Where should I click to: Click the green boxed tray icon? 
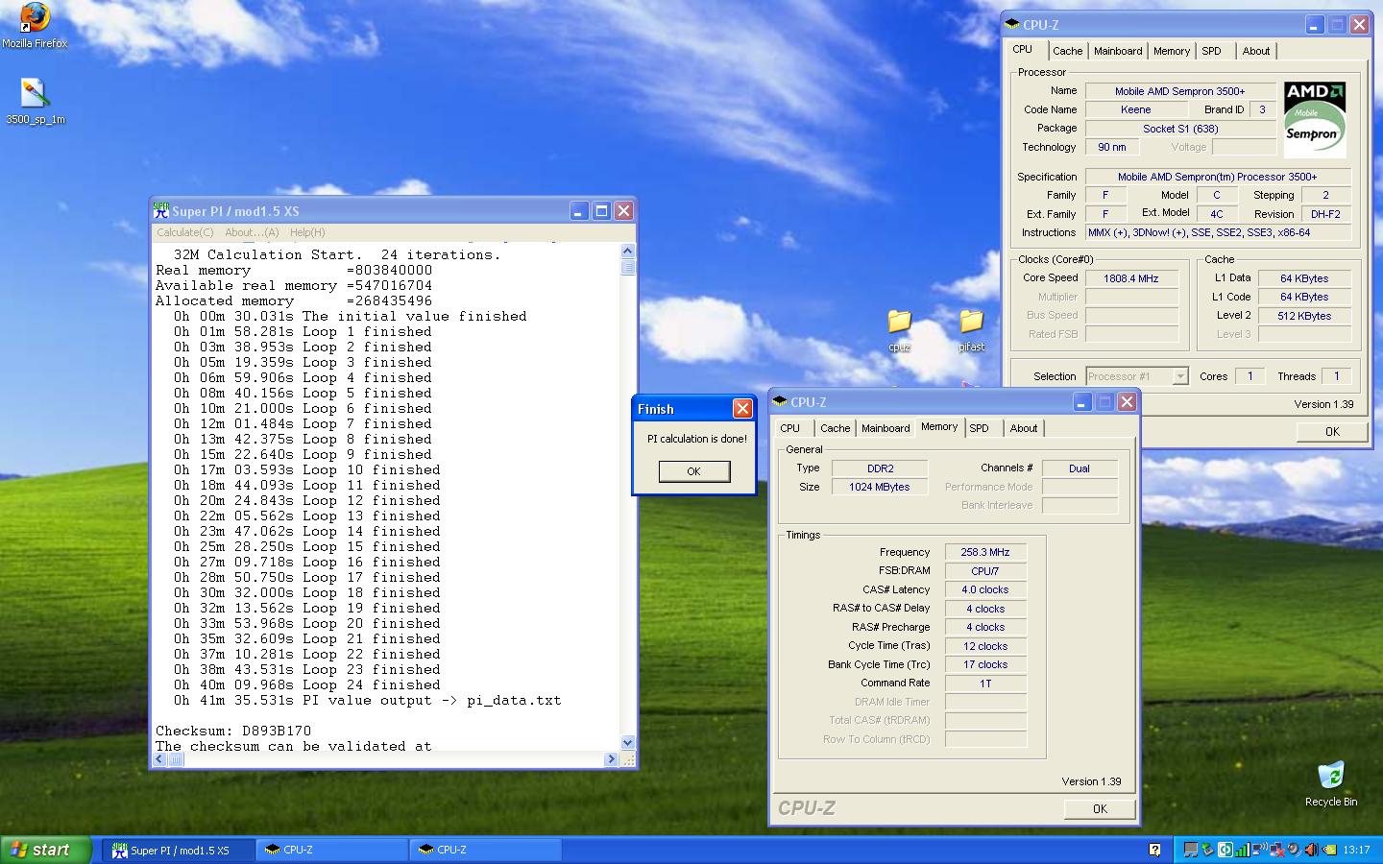pyautogui.click(x=1225, y=850)
